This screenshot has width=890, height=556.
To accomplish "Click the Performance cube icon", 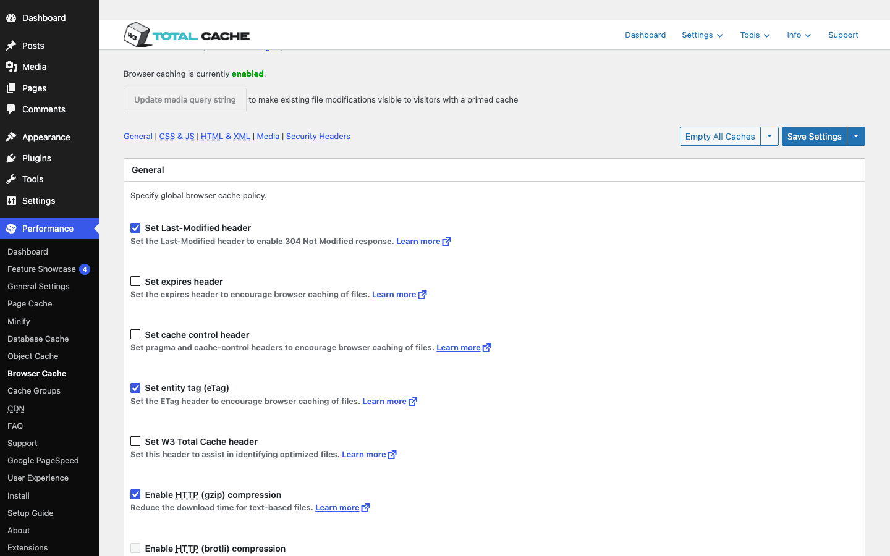I will [11, 229].
